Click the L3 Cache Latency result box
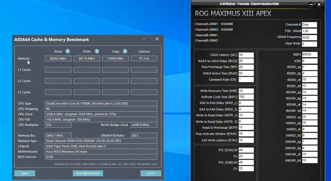The width and height of the screenshot is (331, 181). (x=144, y=92)
